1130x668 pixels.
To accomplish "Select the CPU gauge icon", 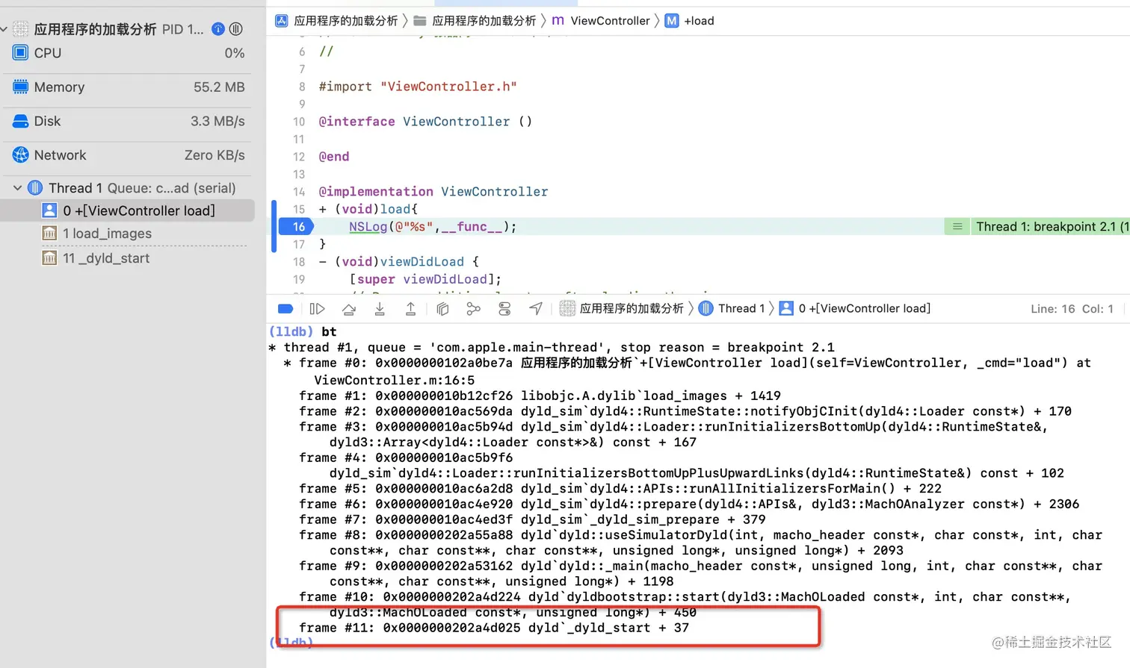I will click(20, 53).
